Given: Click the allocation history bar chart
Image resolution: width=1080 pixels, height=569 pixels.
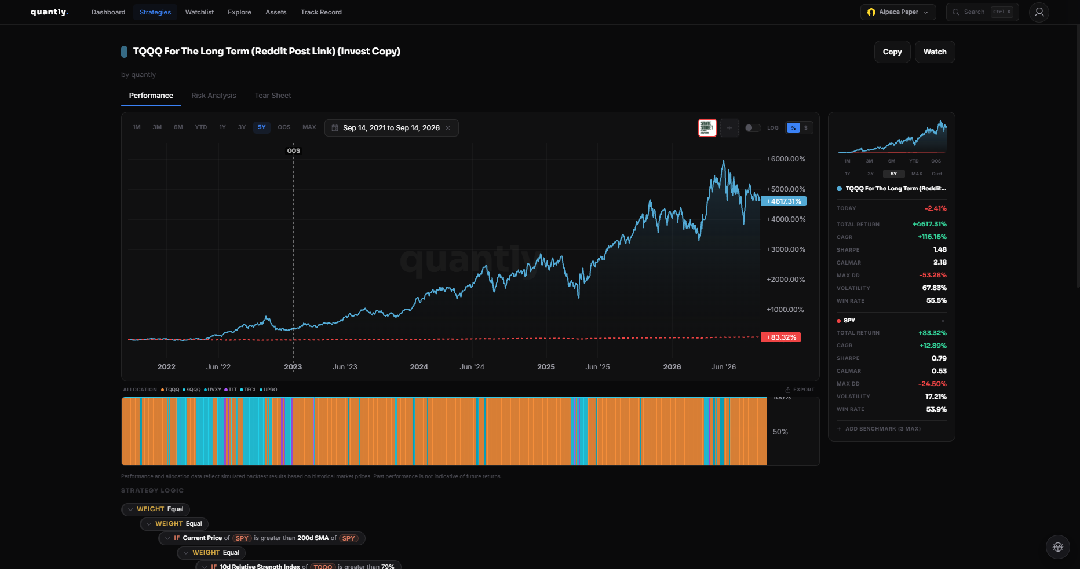Looking at the screenshot, I should pyautogui.click(x=444, y=431).
